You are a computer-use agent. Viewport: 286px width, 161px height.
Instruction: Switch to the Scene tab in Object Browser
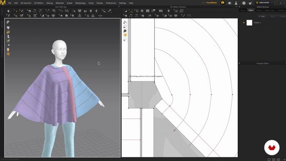pyautogui.click(x=243, y=10)
